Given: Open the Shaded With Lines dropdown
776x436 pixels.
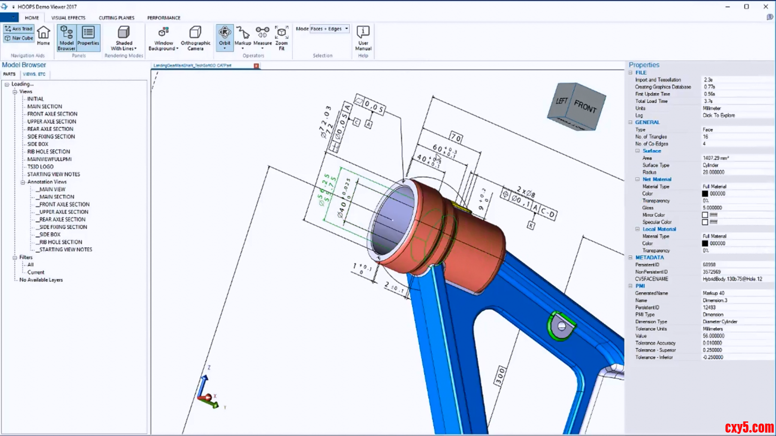Looking at the screenshot, I should (124, 39).
